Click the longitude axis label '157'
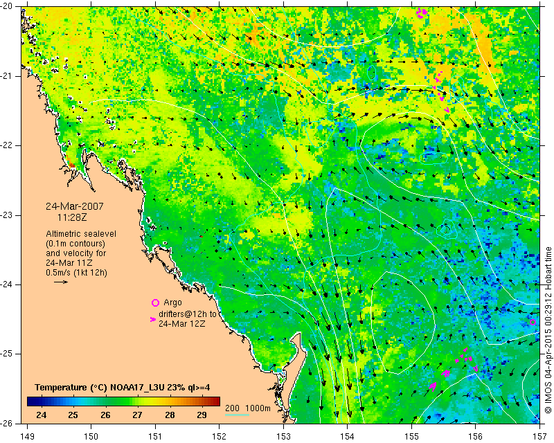554x443 pixels. [x=539, y=437]
